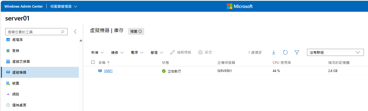This screenshot has width=368, height=111.
Task: Click the 44 % CPU value
Action: click(276, 71)
